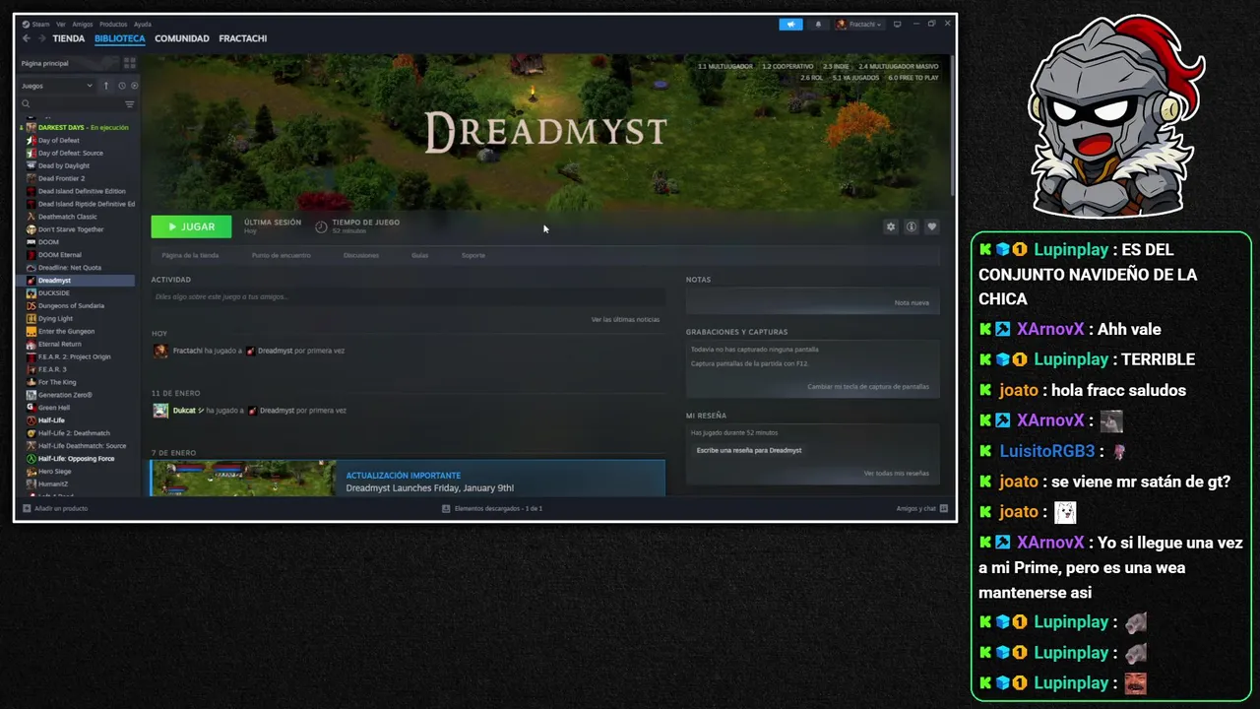Viewport: 1260px width, 709px height.
Task: Click the main content vertical scrollbar
Action: (952, 125)
